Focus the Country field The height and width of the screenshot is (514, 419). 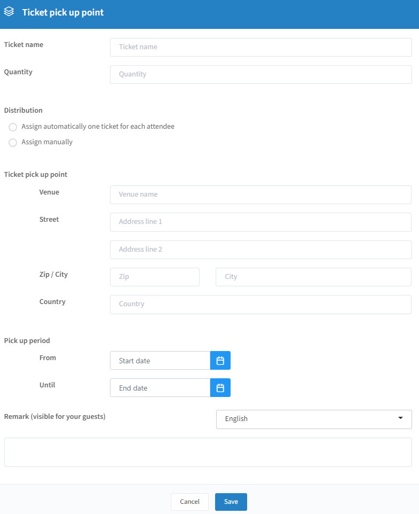point(260,304)
